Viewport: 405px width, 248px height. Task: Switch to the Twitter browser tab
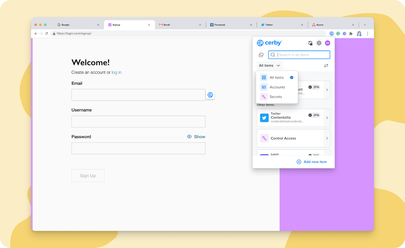pos(282,25)
